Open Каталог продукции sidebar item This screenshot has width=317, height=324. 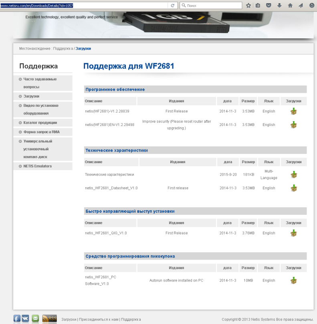[x=43, y=123]
